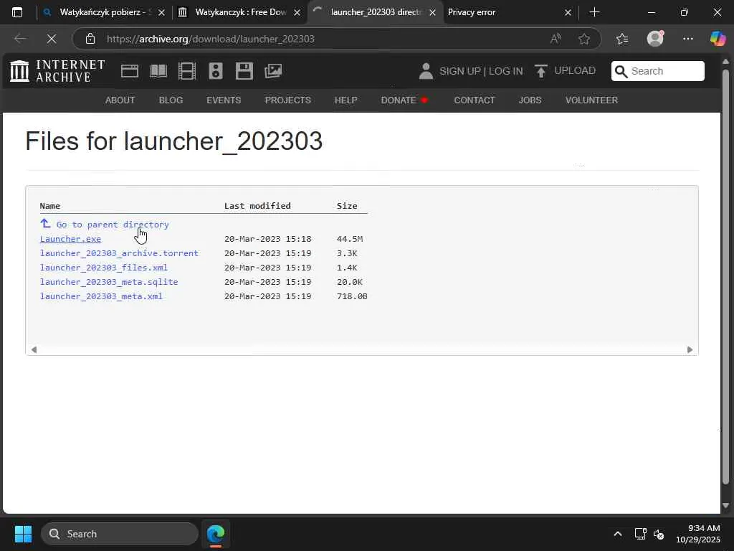Image resolution: width=734 pixels, height=551 pixels.
Task: Add this page to favorites star icon
Action: pos(583,39)
